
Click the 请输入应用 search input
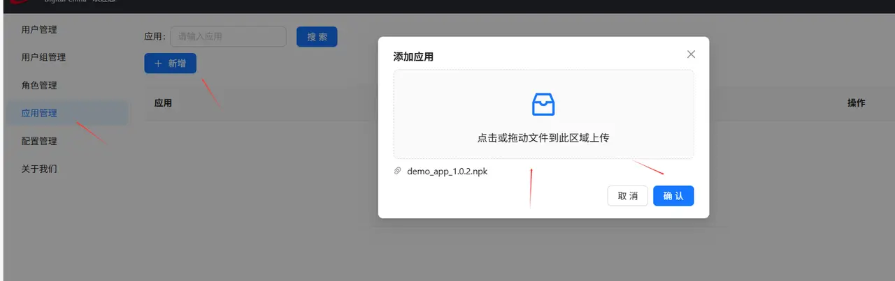coord(228,37)
